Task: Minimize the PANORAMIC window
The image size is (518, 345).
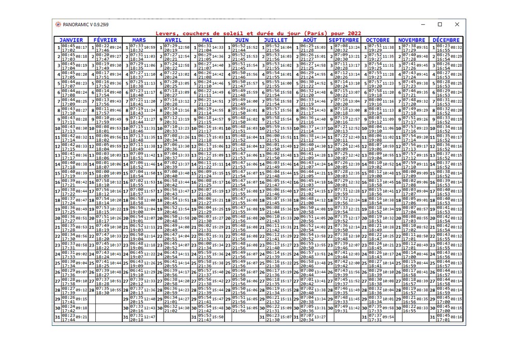Action: pos(423,24)
